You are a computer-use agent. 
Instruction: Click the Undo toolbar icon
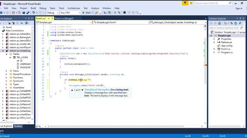click(x=34, y=13)
